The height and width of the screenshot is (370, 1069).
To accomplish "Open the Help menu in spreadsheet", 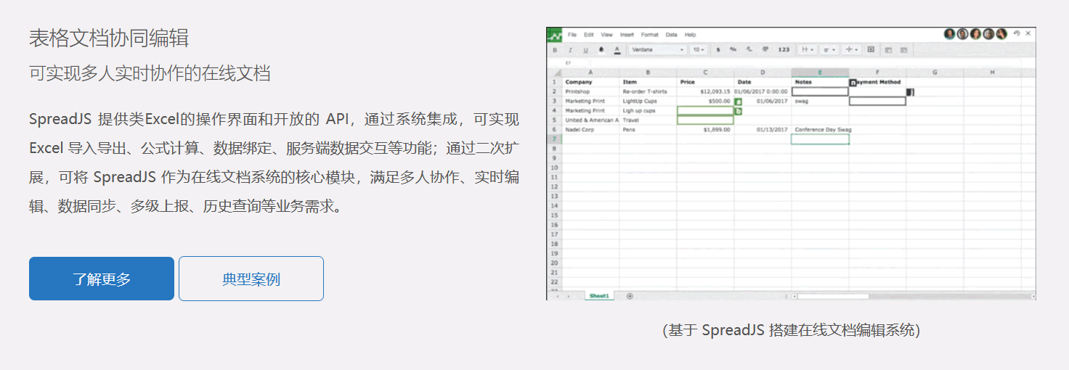I will 690,35.
